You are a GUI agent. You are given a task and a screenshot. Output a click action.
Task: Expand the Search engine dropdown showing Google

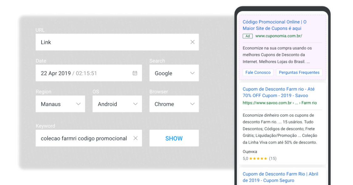click(x=174, y=73)
